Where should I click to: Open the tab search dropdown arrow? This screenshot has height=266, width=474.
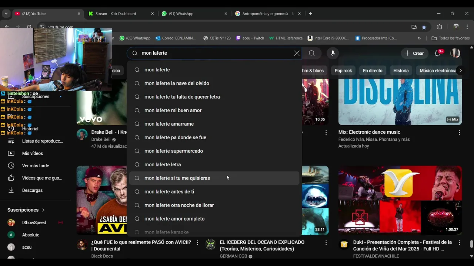tap(6, 14)
